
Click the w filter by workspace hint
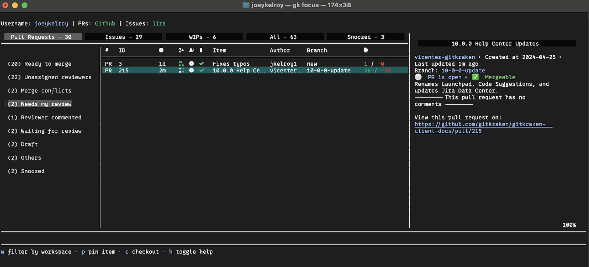36,252
